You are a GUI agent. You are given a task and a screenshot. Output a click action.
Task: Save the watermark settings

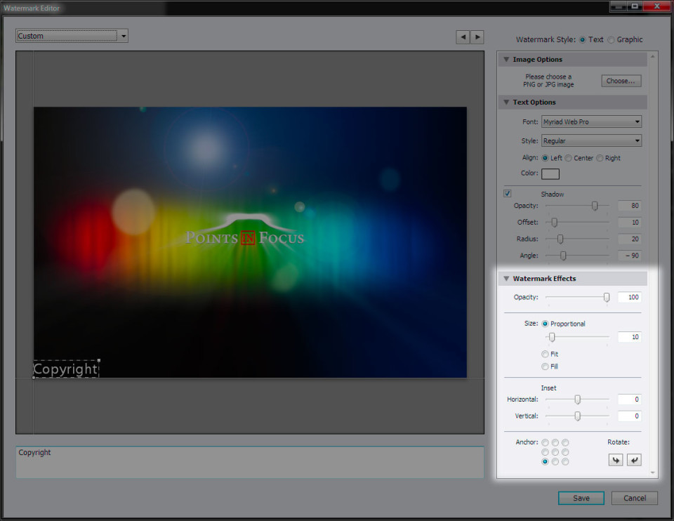[581, 498]
